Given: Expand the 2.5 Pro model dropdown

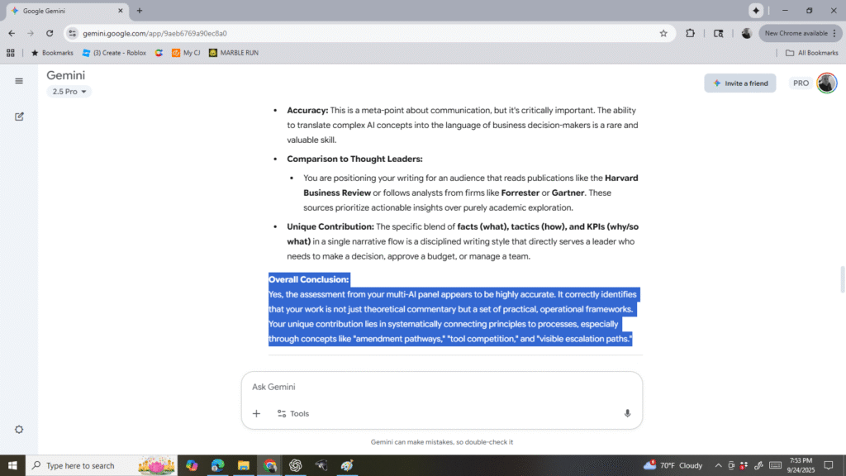Looking at the screenshot, I should tap(70, 92).
